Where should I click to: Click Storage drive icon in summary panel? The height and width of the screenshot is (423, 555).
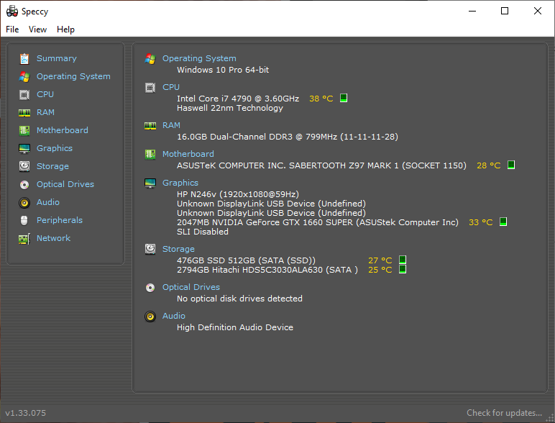[x=150, y=249]
